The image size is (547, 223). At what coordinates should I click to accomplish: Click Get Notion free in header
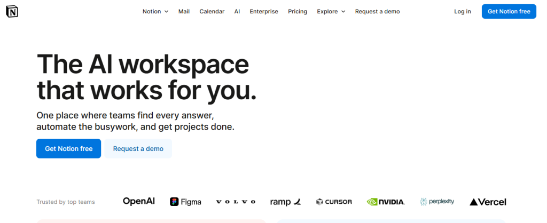(509, 12)
